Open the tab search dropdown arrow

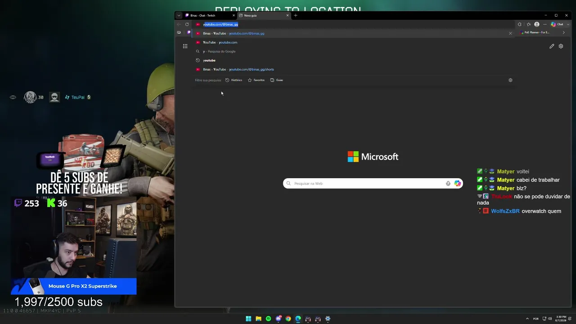click(x=179, y=15)
